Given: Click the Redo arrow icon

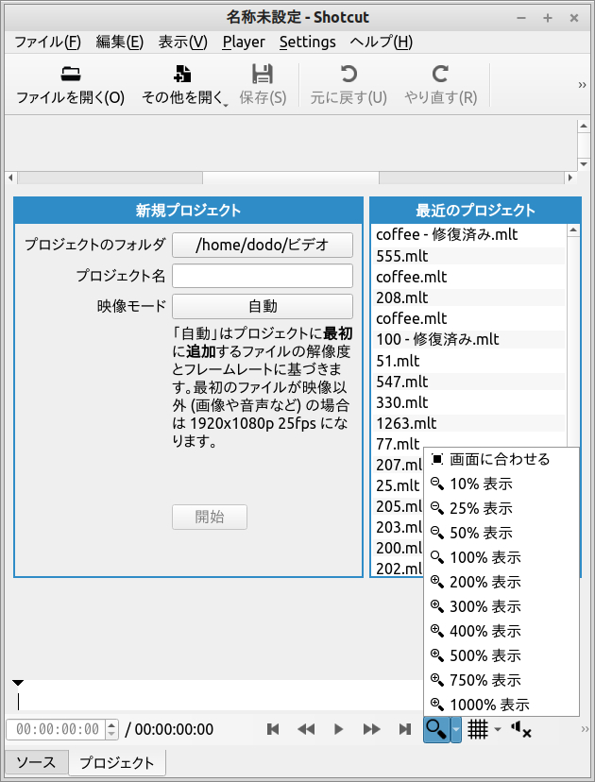Looking at the screenshot, I should pos(440,74).
